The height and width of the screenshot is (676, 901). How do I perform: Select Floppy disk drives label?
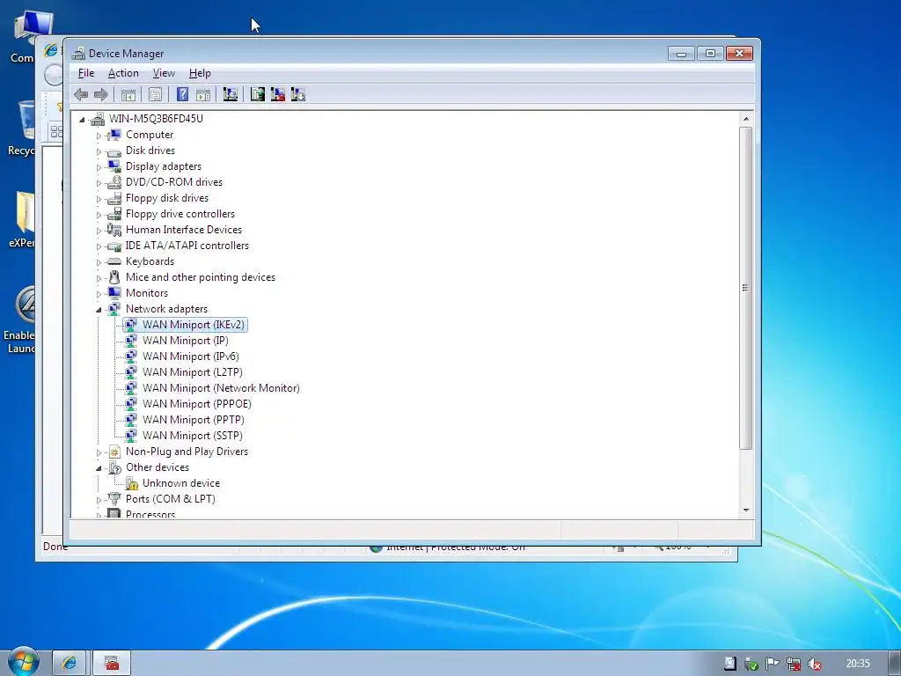click(167, 198)
